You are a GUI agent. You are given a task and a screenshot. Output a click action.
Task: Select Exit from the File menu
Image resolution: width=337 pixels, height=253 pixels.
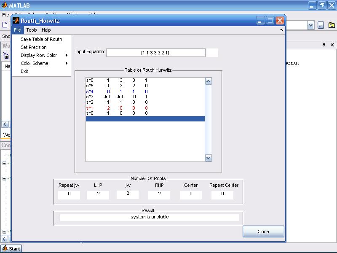[41, 71]
